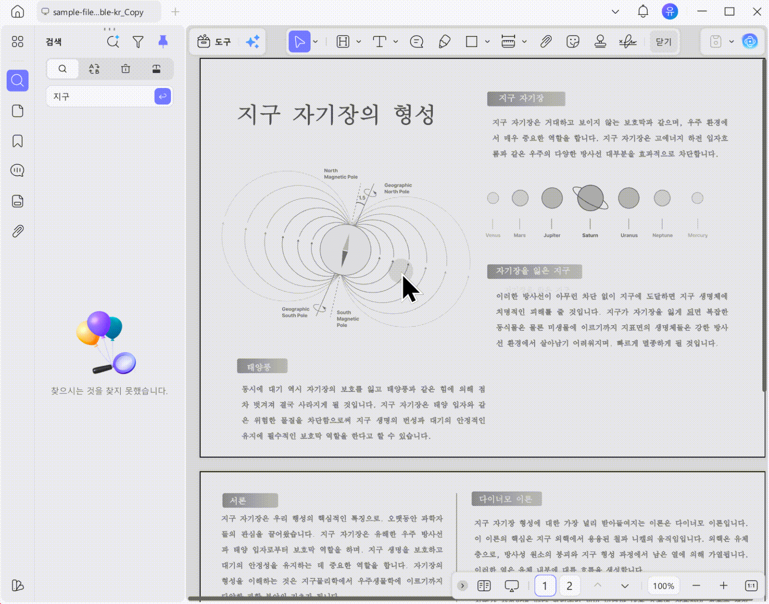Open the thumbnails grid panel
The image size is (769, 604).
pyautogui.click(x=18, y=42)
